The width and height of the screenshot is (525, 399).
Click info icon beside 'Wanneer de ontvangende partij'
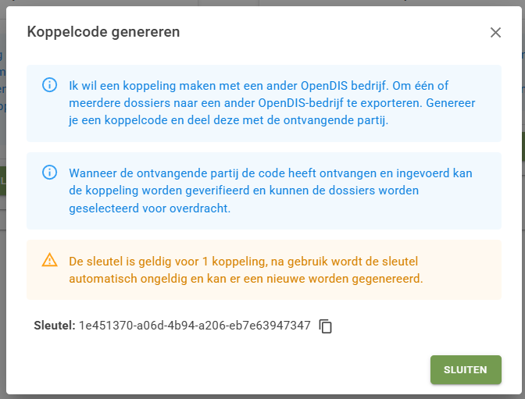[x=49, y=173]
